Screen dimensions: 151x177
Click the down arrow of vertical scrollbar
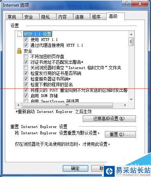pyautogui.click(x=131, y=100)
